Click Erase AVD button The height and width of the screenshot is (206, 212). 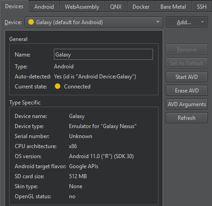187,90
